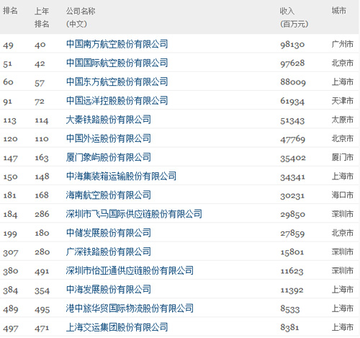This screenshot has width=360, height=338.
Task: Open 上海交运集团股份有限公司 link
Action: (117, 327)
